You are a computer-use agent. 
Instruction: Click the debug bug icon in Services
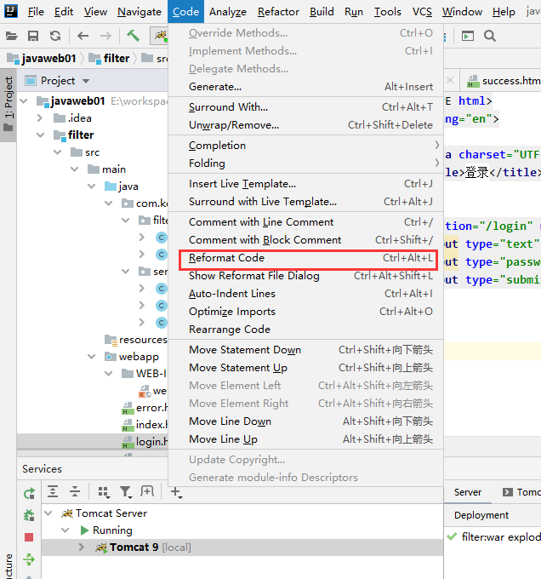[29, 515]
